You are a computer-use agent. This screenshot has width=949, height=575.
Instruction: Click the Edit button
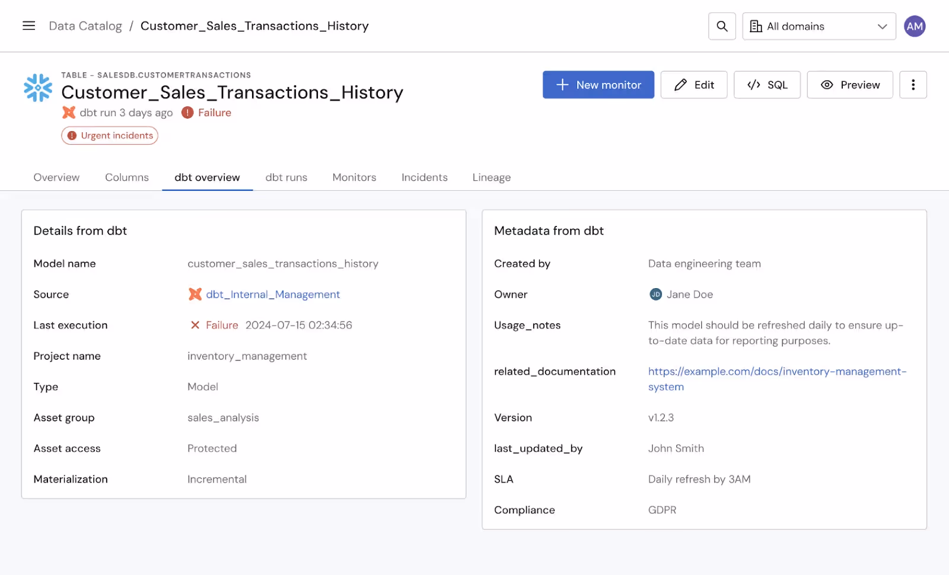693,85
